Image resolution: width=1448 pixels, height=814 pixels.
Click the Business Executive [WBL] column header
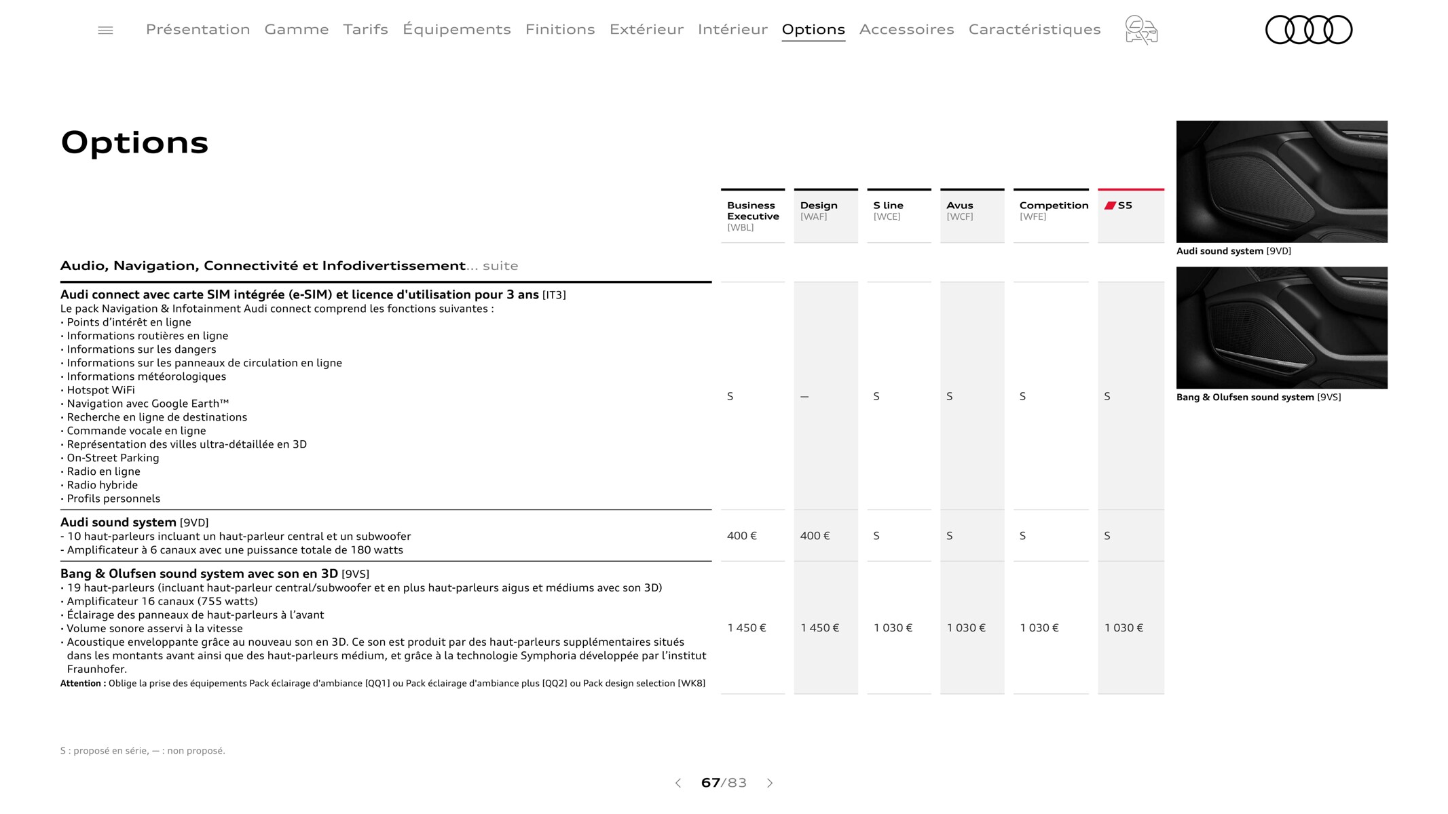753,216
